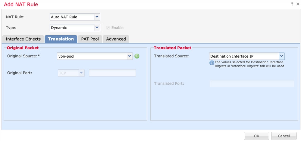Open the Advanced tab
The image size is (301, 141).
point(116,39)
